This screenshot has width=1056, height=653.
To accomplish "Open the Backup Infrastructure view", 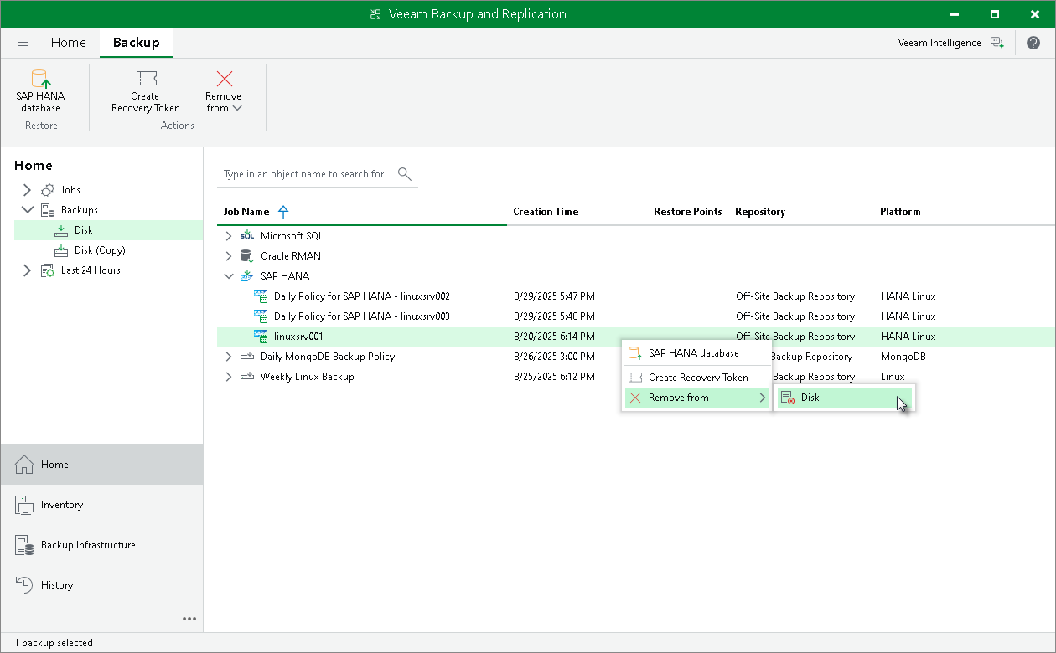I will tap(88, 545).
